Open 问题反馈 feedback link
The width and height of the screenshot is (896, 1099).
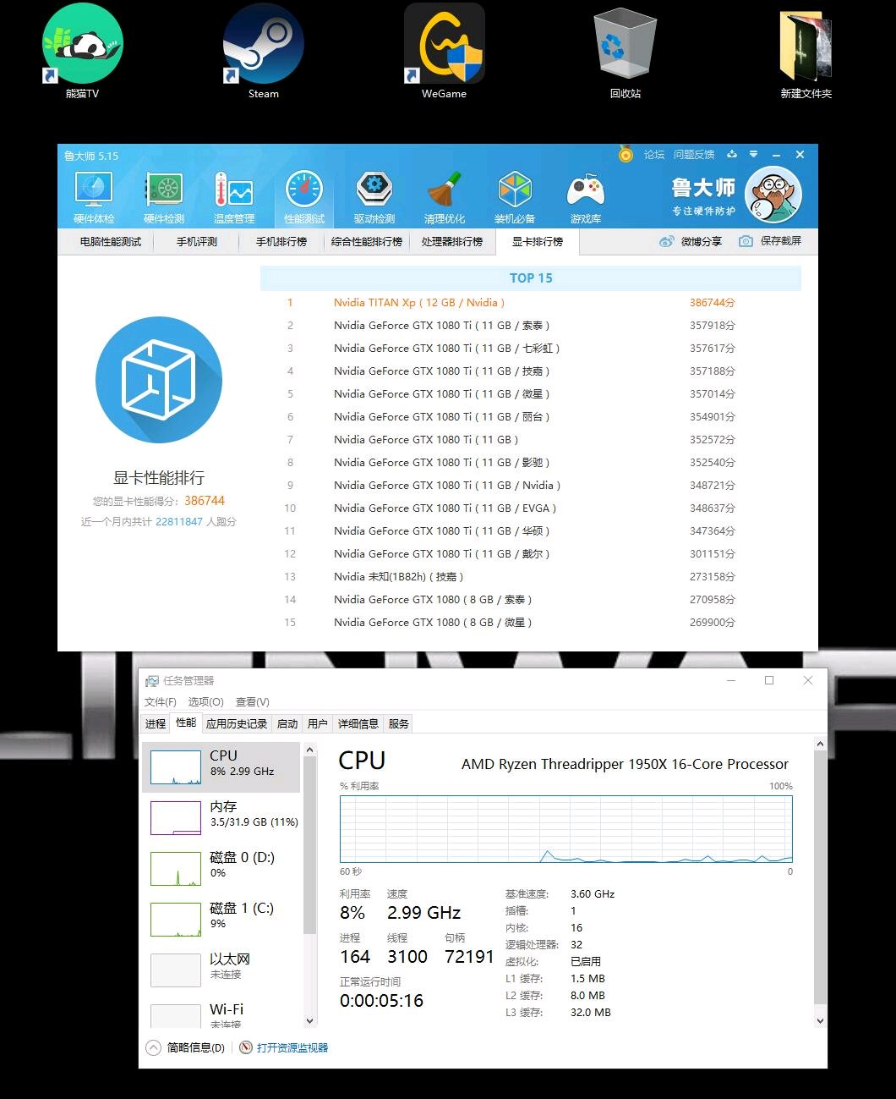pyautogui.click(x=694, y=155)
